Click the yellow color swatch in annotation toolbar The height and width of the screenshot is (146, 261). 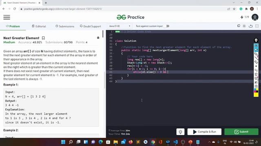tap(256, 94)
